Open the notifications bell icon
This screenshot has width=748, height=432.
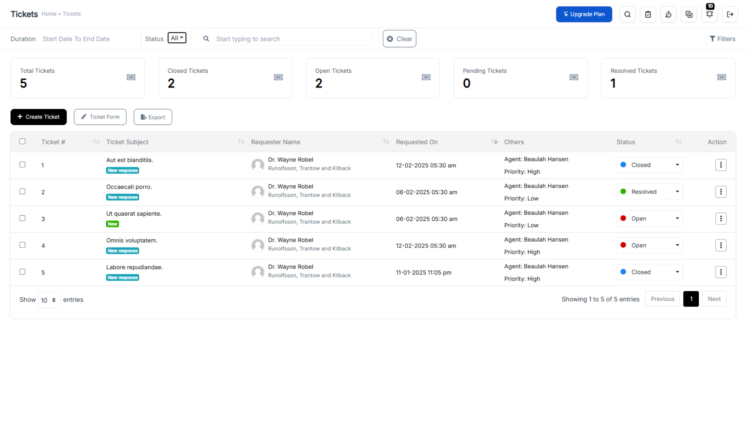[710, 14]
